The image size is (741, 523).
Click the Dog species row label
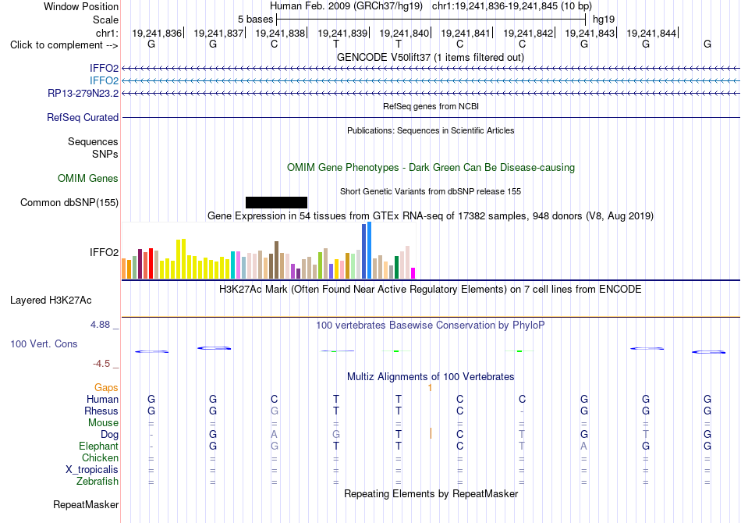coord(109,435)
